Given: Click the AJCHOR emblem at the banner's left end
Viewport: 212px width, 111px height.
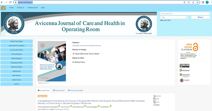Looking at the screenshot, I should (x=14, y=24).
